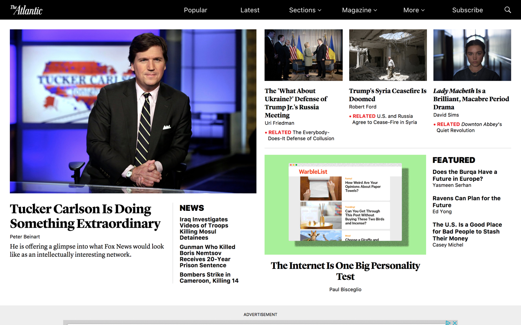Click the AdChoices triangle icon
This screenshot has height=325, width=521.
448,323
